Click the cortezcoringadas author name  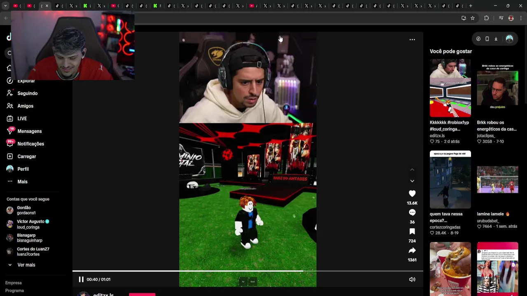[x=445, y=227]
